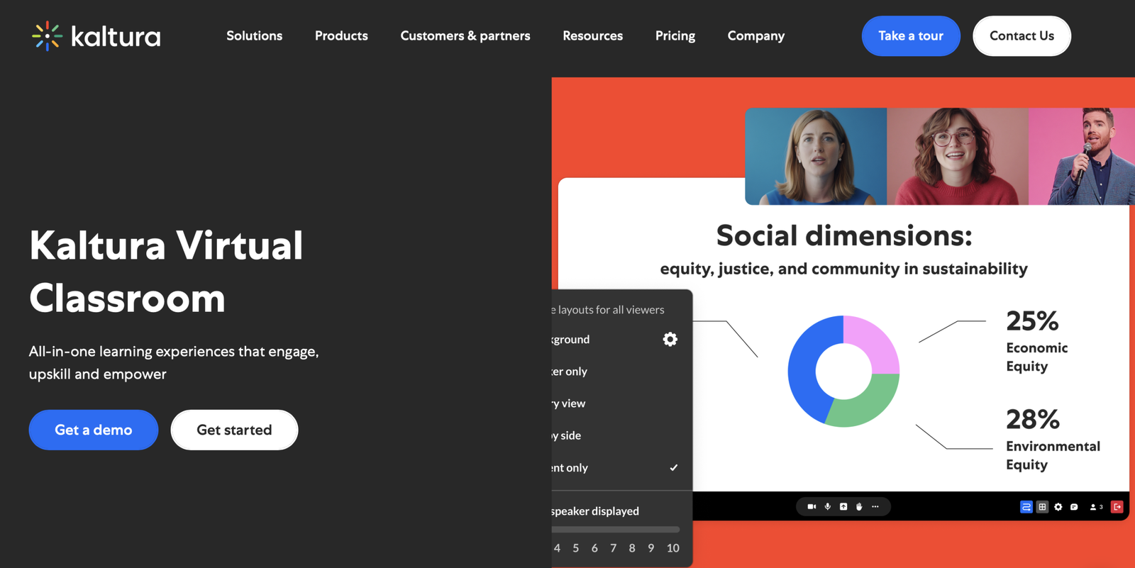Viewport: 1135px width, 568px height.
Task: Click the '25%' Economic Equity value
Action: click(x=1032, y=321)
